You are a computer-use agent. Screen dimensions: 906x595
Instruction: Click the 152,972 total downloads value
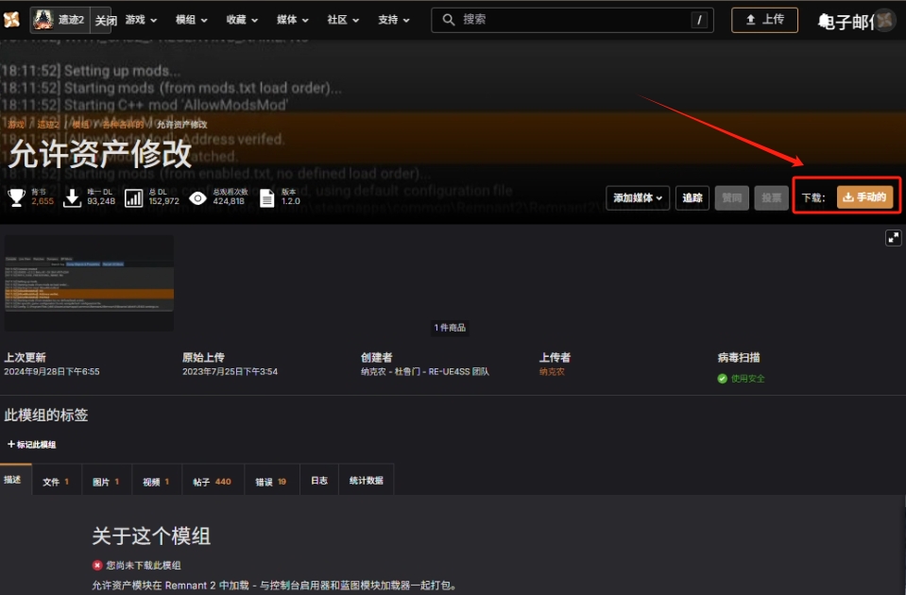164,201
